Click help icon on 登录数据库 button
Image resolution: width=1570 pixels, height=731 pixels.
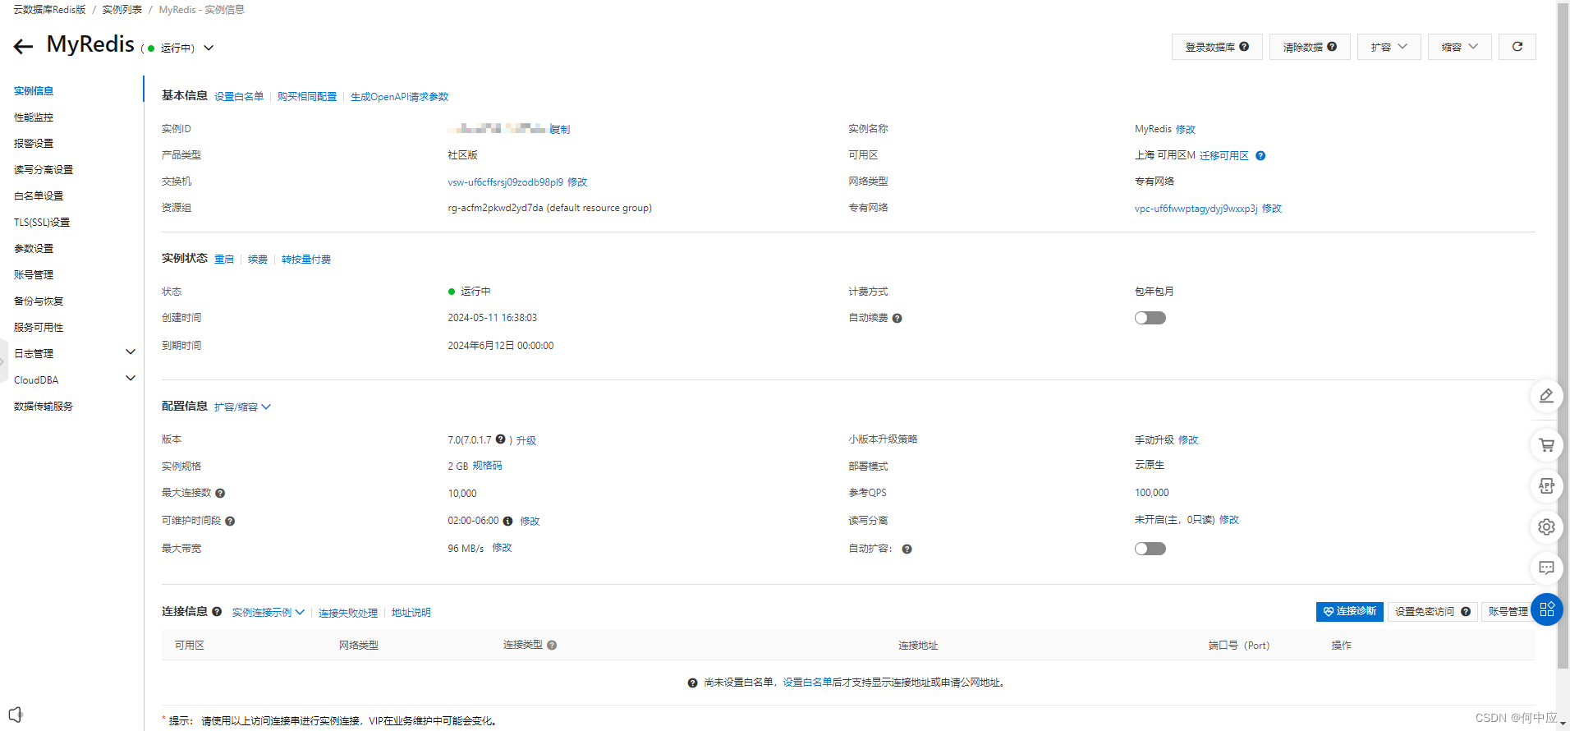tap(1244, 47)
